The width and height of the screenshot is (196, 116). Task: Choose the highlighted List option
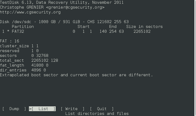[42, 109]
